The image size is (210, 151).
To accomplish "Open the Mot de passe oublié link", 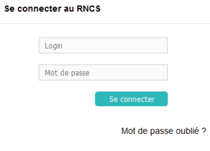I will point(164,131).
